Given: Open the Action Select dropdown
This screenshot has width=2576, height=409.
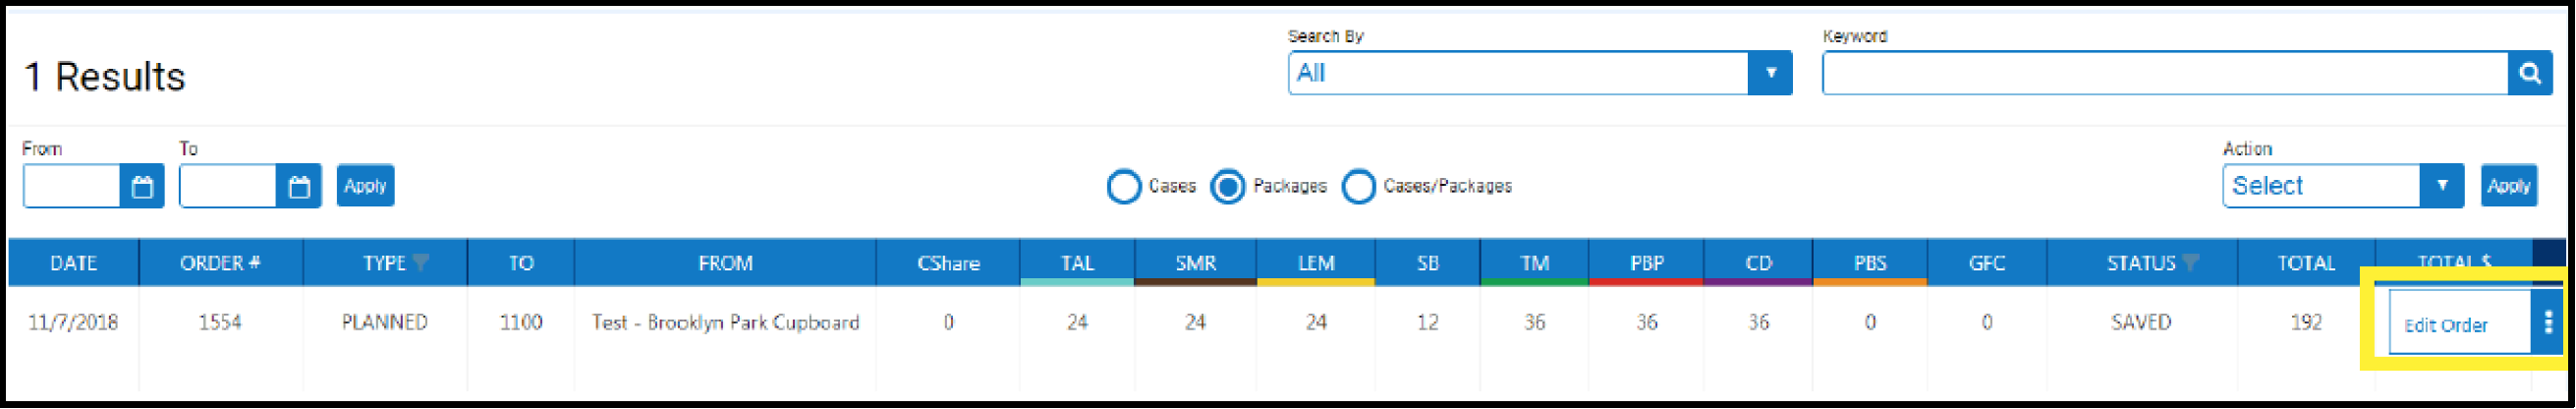Looking at the screenshot, I should pos(2441,186).
